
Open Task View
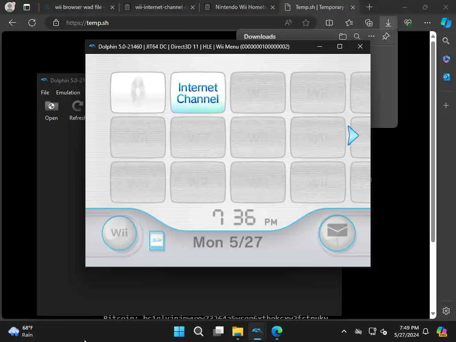[218, 331]
